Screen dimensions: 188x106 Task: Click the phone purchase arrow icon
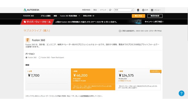click(x=120, y=31)
